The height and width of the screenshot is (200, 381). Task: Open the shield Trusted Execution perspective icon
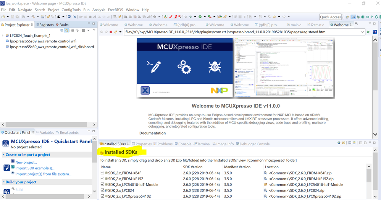click(x=376, y=17)
